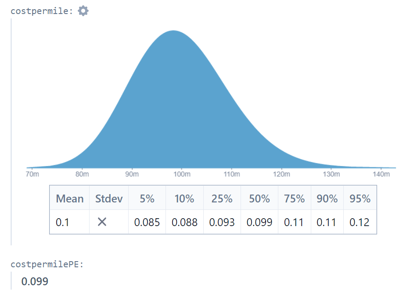Click the 50% column header
Screen dimensions: 403x294
coord(259,198)
